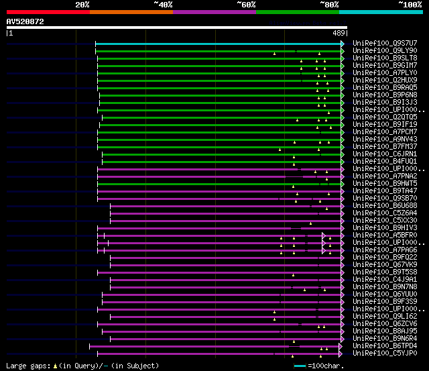The height and width of the screenshot is (371, 429).
Task: View the UniRef100_B6U688 subject
Action: coord(385,205)
